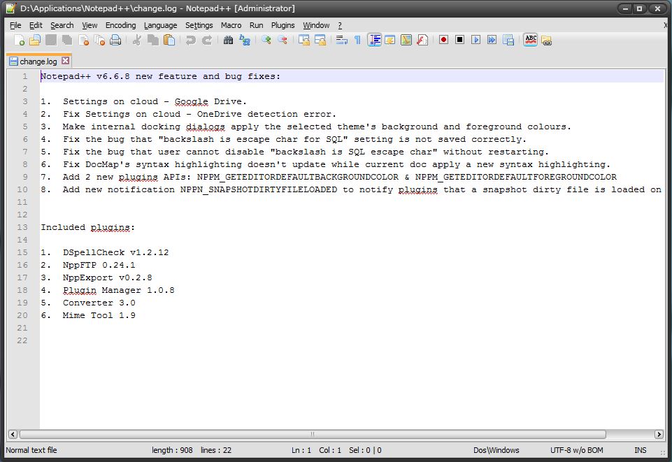Image resolution: width=672 pixels, height=462 pixels.
Task: Click the Cut scissors icon
Action: [137, 41]
